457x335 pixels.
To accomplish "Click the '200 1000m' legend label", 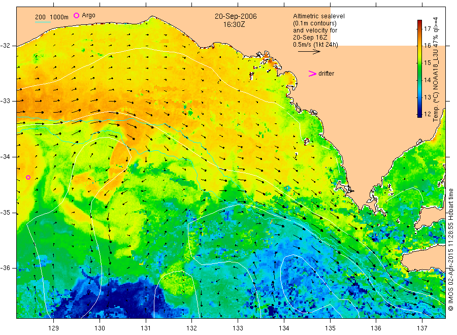I will 52,17.
